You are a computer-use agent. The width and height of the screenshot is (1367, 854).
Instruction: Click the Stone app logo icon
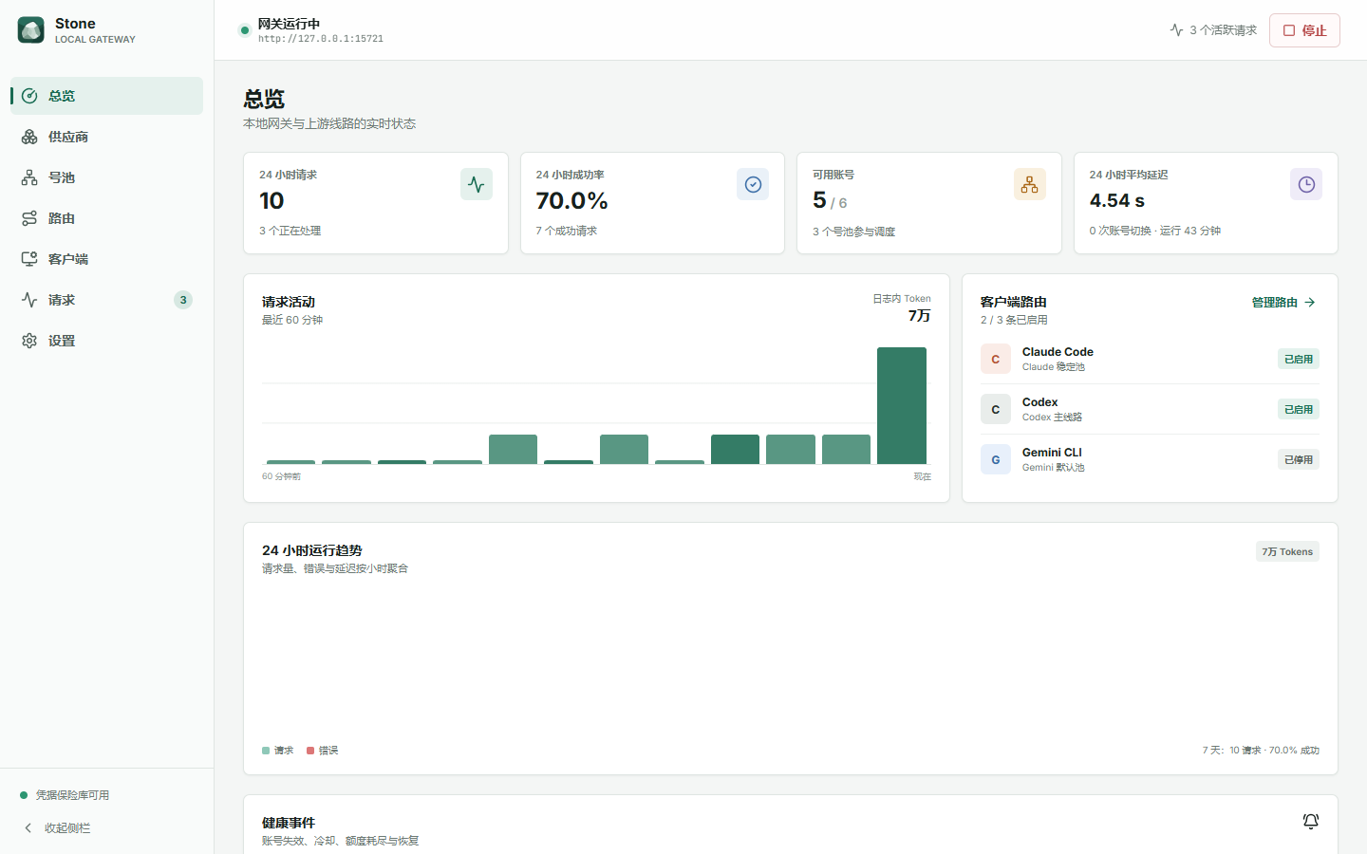(31, 30)
